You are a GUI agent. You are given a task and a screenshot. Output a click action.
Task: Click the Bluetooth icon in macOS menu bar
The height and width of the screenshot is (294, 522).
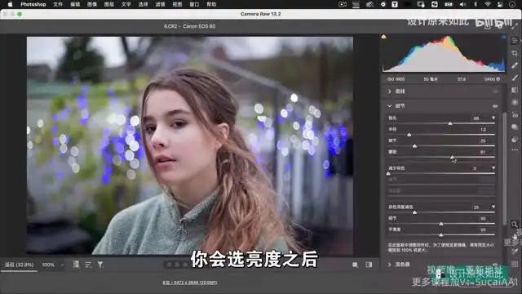tap(476, 4)
